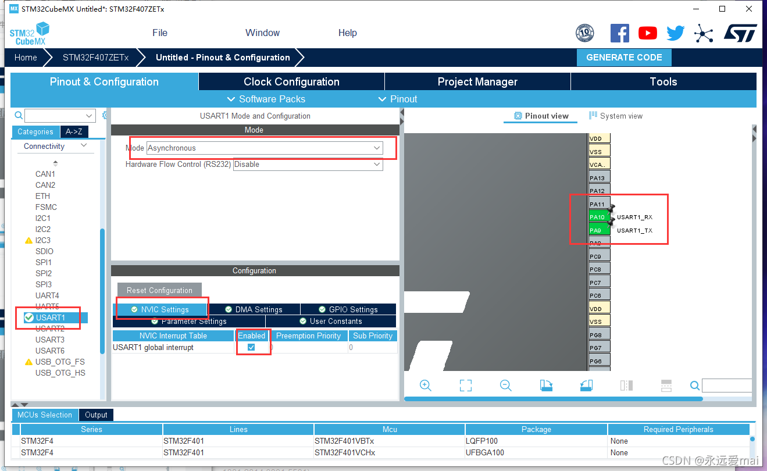Open the DMA Settings tab
The height and width of the screenshot is (471, 767).
pos(254,309)
